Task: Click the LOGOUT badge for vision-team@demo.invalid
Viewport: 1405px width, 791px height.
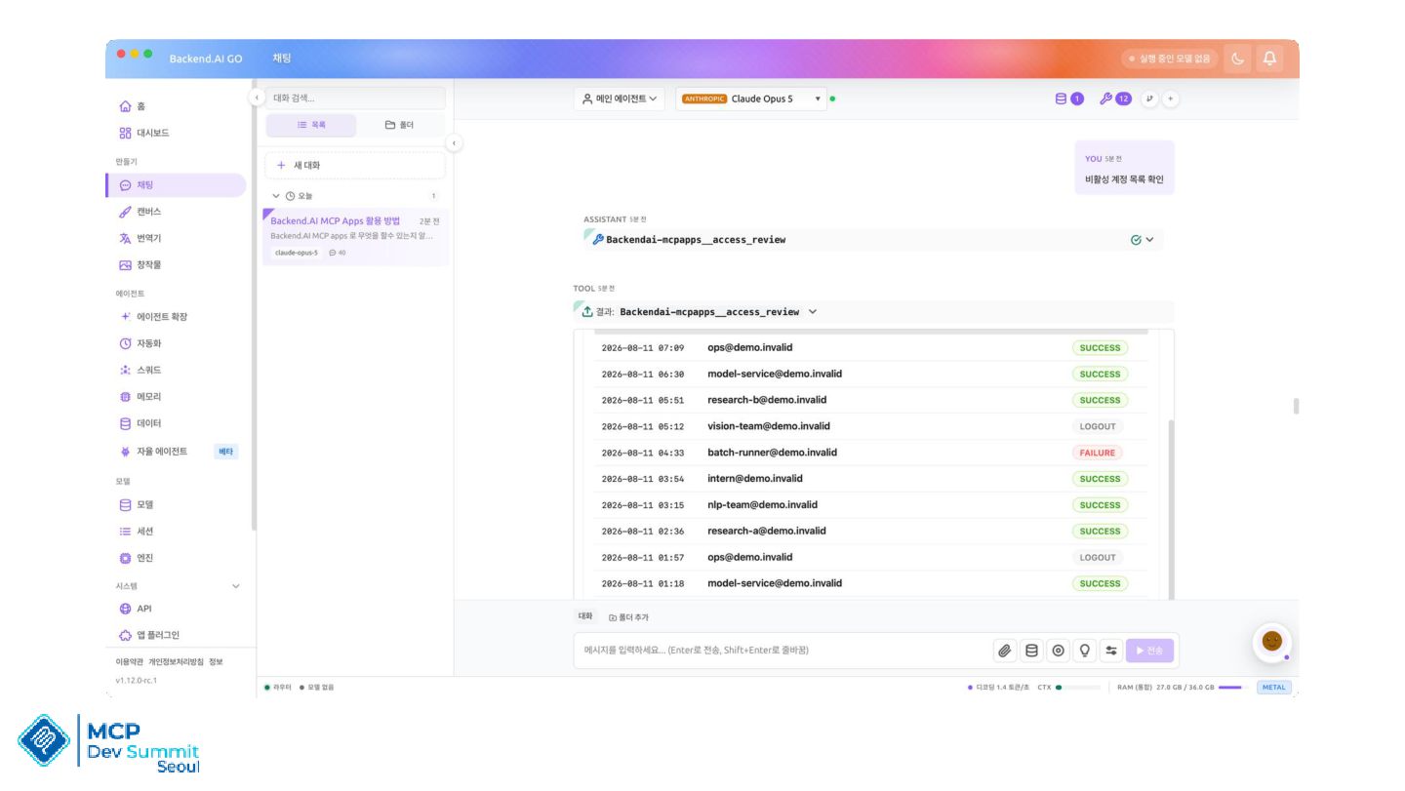Action: pyautogui.click(x=1098, y=426)
